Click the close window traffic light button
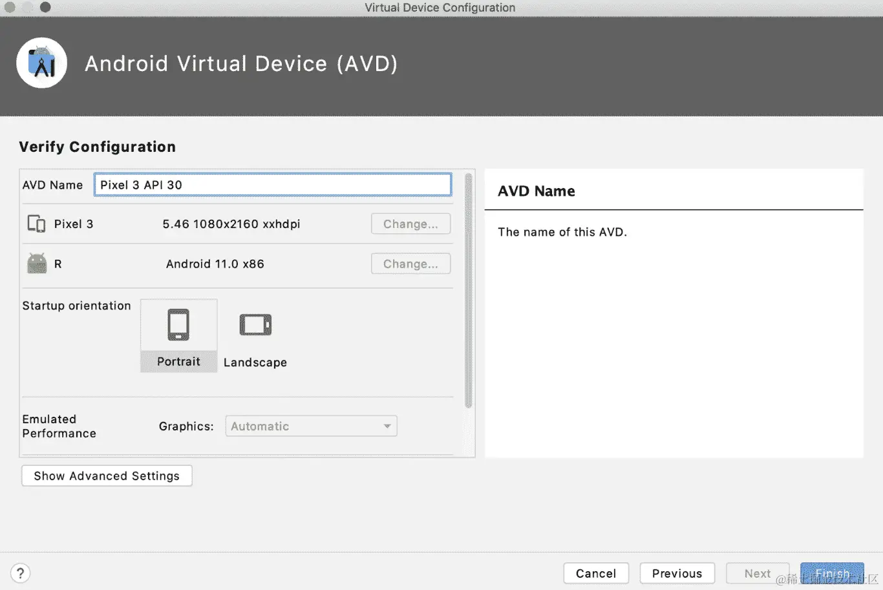Screen dimensions: 883x590 coord(10,7)
